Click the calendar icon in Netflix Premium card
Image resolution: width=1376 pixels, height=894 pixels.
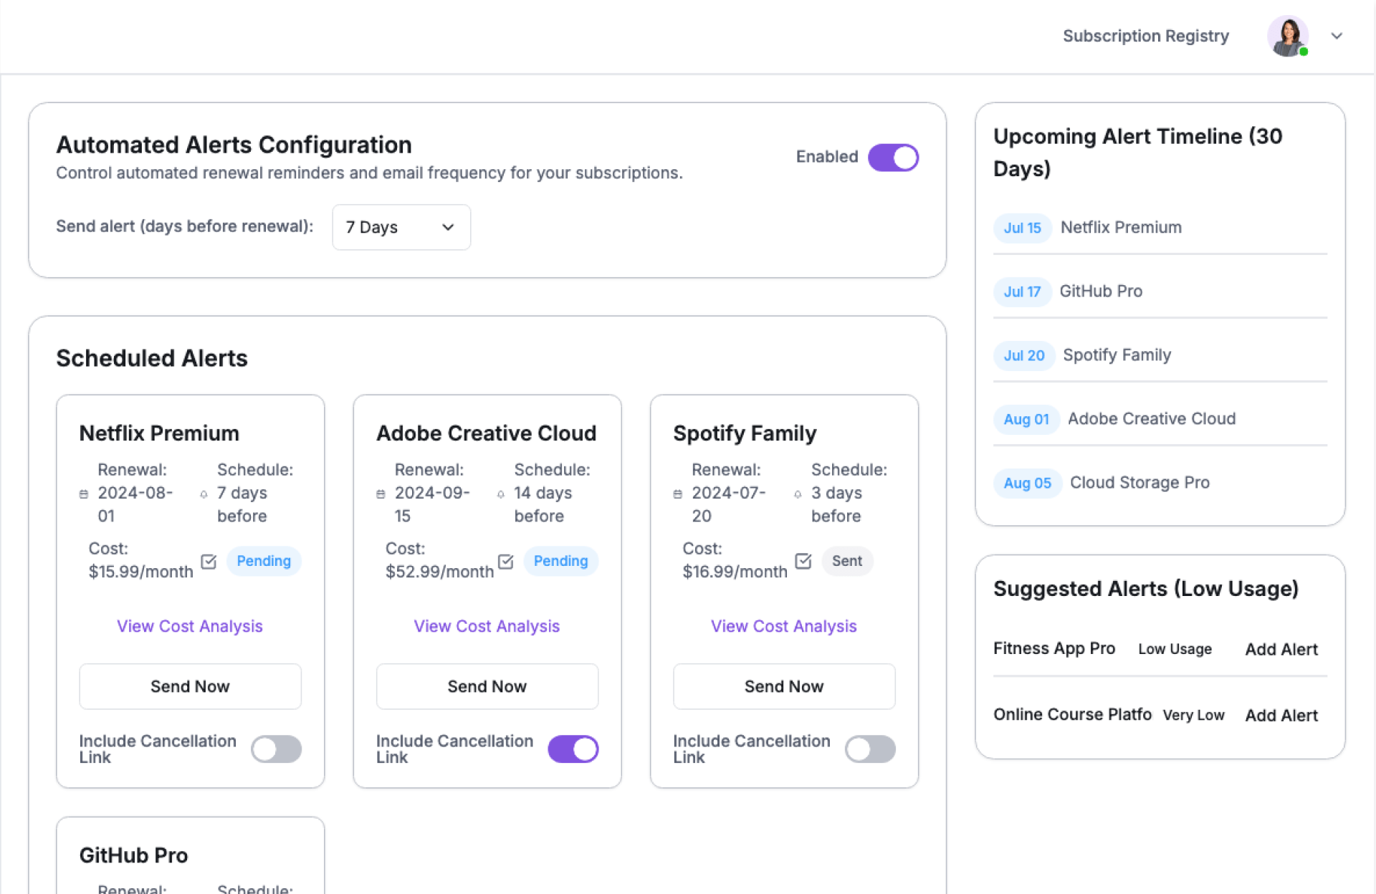coord(84,494)
